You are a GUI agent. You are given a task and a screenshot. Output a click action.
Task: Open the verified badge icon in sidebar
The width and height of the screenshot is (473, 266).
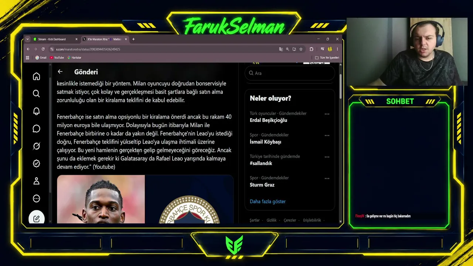click(36, 163)
